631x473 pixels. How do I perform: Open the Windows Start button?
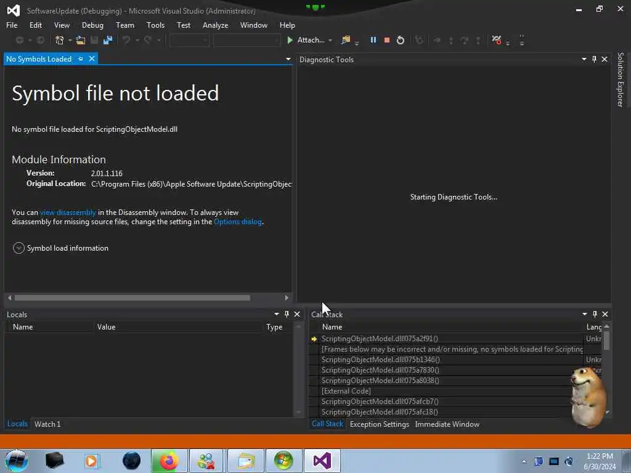[x=16, y=461]
